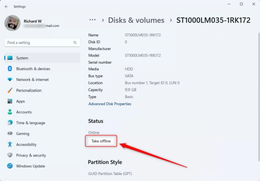
Task: Expand the breadcrumb ellipsis menu
Action: [92, 20]
